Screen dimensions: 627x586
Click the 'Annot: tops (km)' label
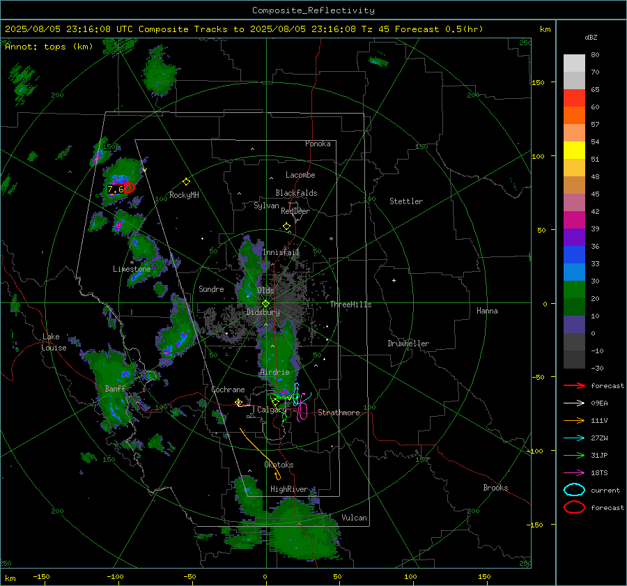[x=49, y=47]
